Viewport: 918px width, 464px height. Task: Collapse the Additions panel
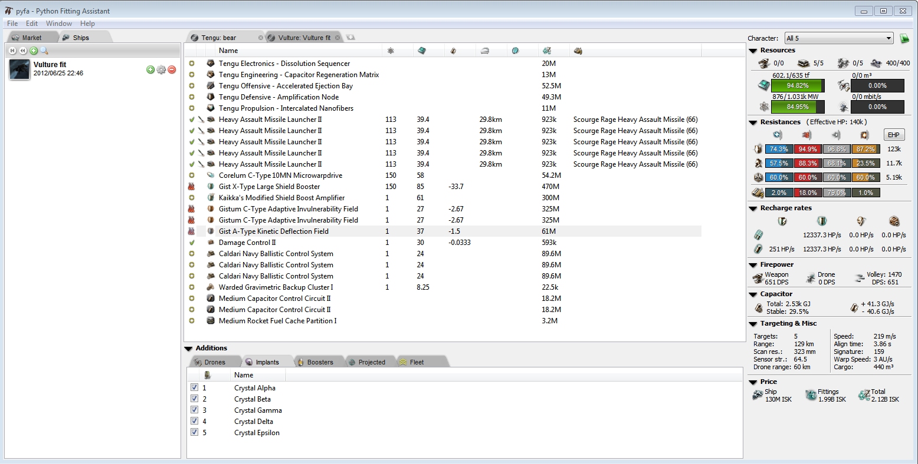(189, 349)
